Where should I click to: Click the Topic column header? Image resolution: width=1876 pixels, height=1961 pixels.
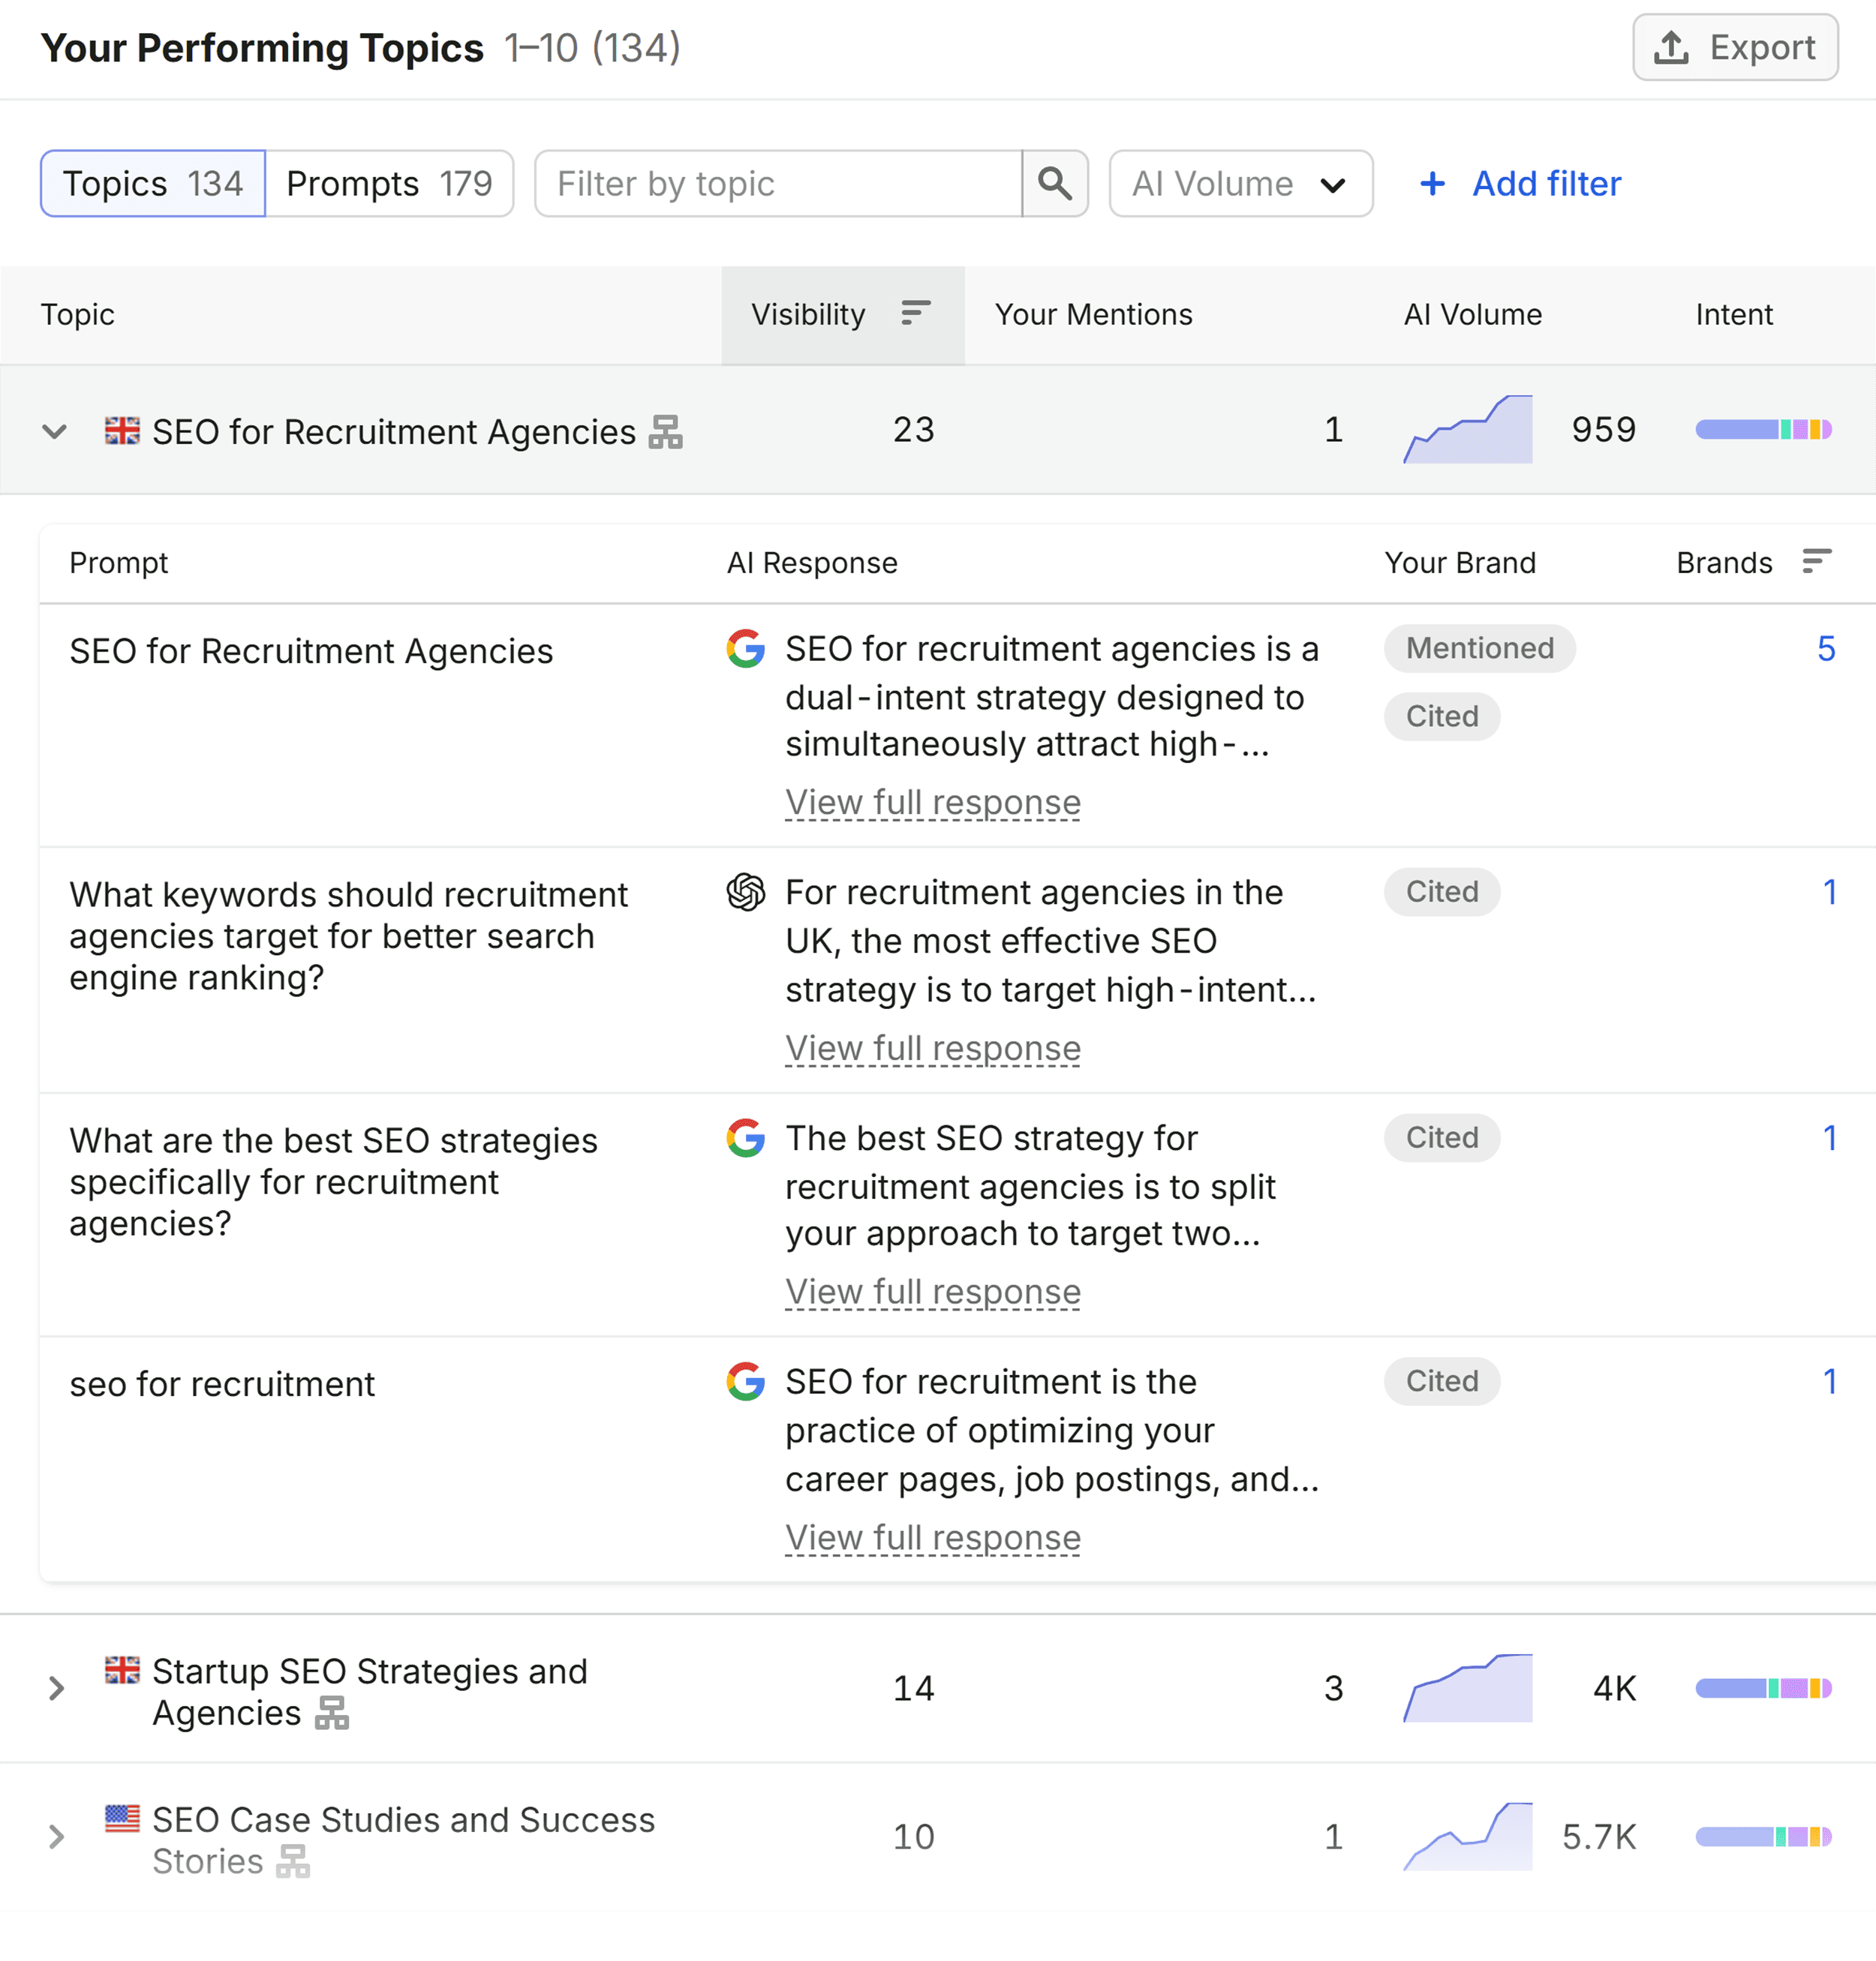click(x=78, y=315)
